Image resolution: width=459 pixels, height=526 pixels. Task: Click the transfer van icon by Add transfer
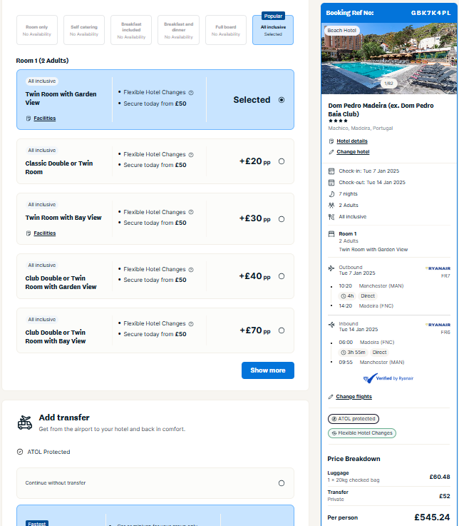[25, 423]
